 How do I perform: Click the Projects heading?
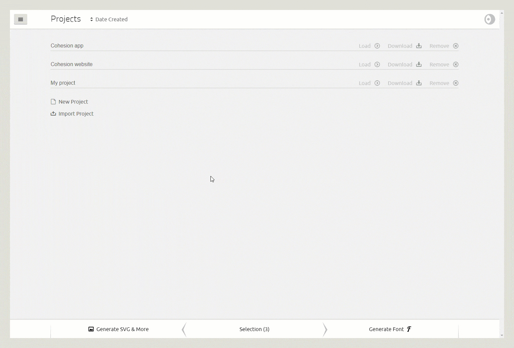click(66, 19)
